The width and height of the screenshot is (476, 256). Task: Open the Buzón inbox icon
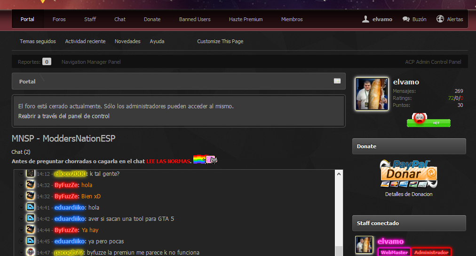coord(406,19)
